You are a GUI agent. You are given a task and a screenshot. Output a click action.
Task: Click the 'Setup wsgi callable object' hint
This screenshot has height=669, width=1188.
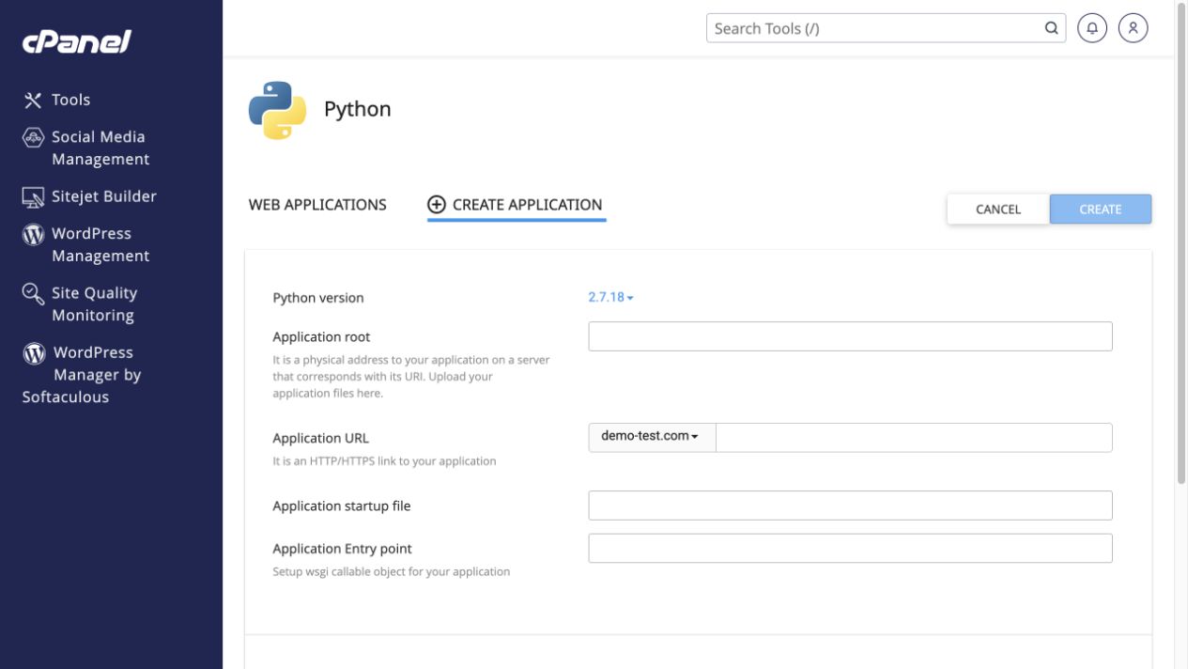[392, 571]
